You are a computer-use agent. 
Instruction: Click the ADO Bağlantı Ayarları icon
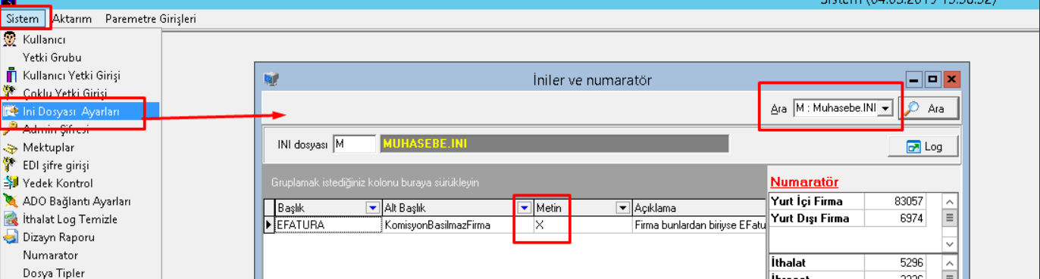[10, 201]
